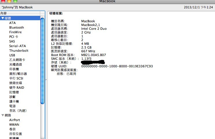Click the red close window button

[3, 1]
